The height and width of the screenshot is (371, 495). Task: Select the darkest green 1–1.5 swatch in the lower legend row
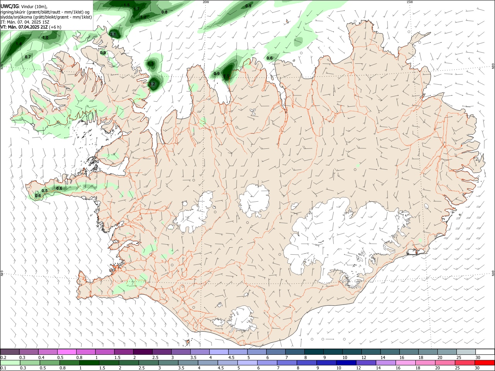click(89, 362)
